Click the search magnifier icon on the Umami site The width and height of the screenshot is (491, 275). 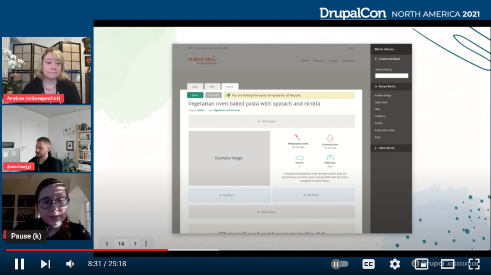point(190,48)
